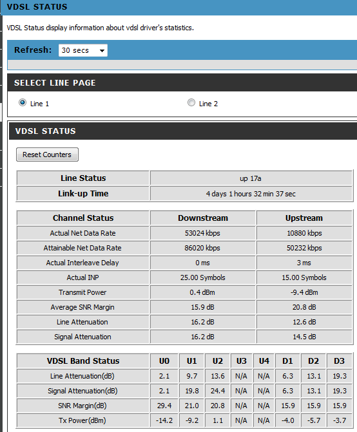Open the Refresh interval dropdown

(83, 50)
